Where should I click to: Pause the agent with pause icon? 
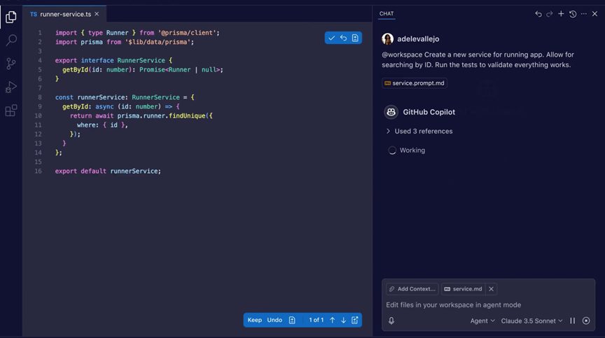573,321
